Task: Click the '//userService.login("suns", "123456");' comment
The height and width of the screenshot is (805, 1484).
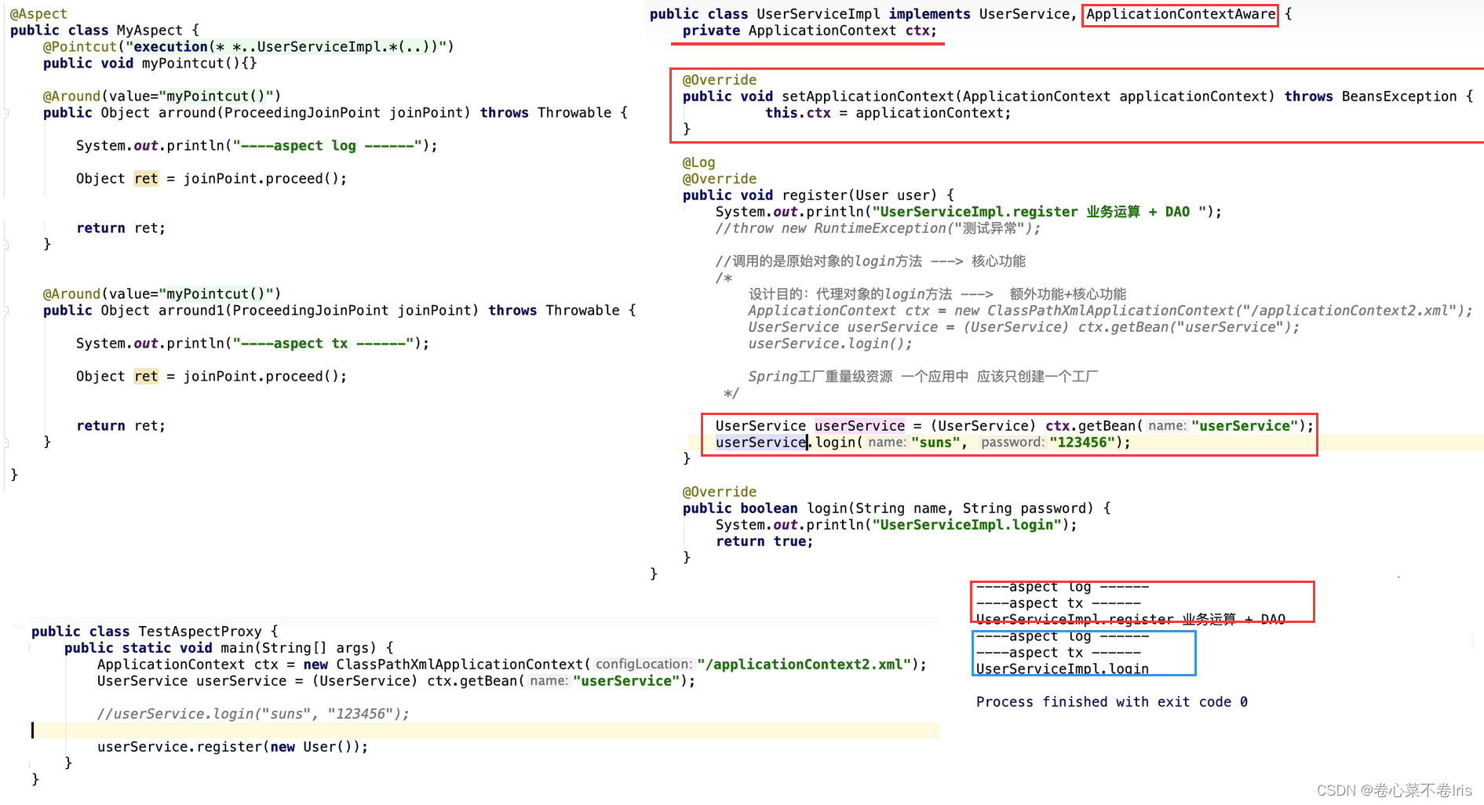Action: click(253, 714)
